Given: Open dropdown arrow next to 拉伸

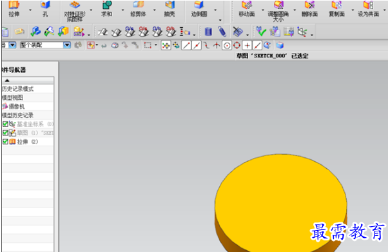Looking at the screenshot, I should click(30, 10).
